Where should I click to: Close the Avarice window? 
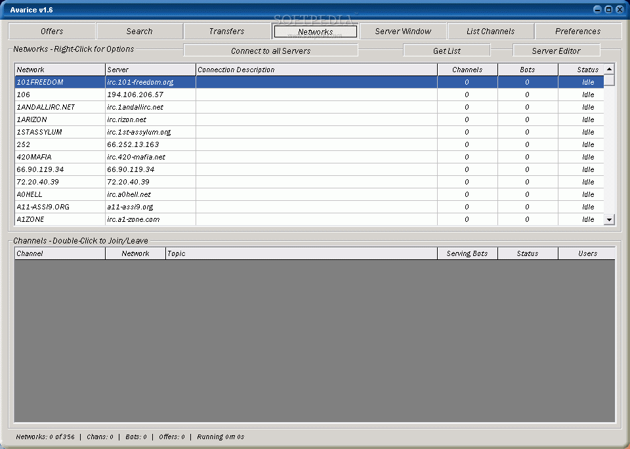point(620,10)
